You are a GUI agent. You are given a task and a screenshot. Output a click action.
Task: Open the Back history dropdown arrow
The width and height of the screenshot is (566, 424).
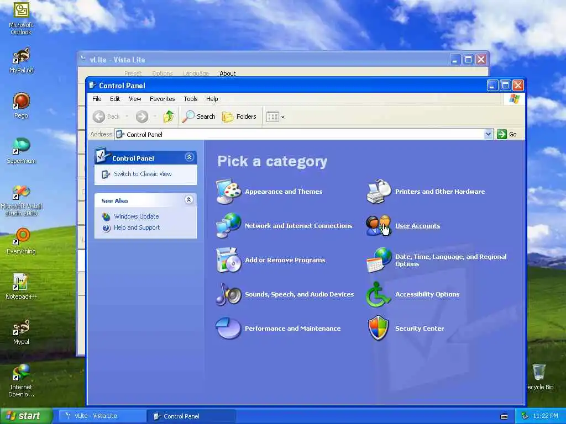(x=127, y=116)
